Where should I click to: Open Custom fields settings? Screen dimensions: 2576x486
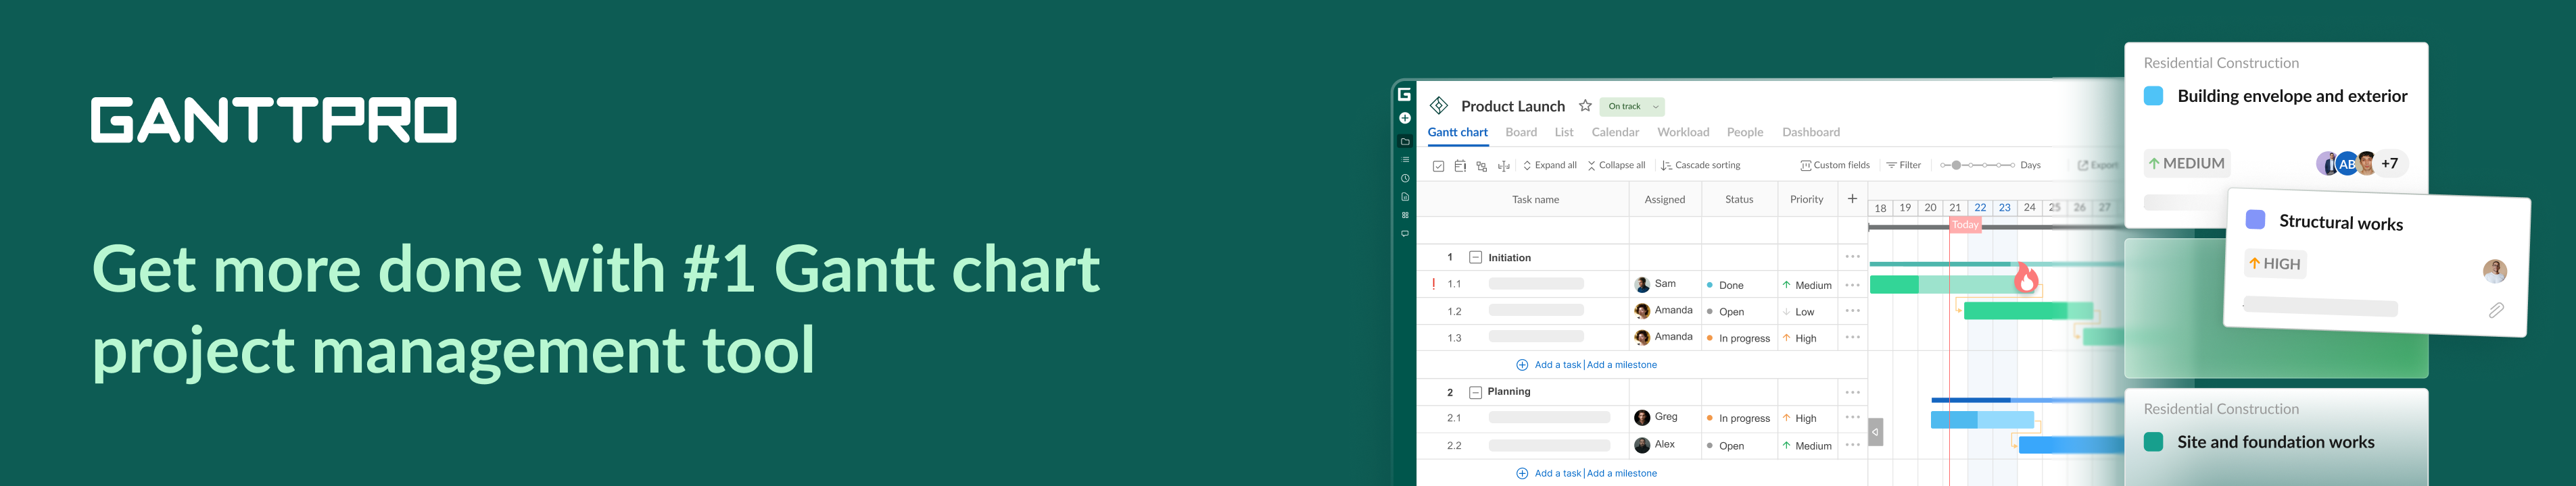tap(1834, 165)
